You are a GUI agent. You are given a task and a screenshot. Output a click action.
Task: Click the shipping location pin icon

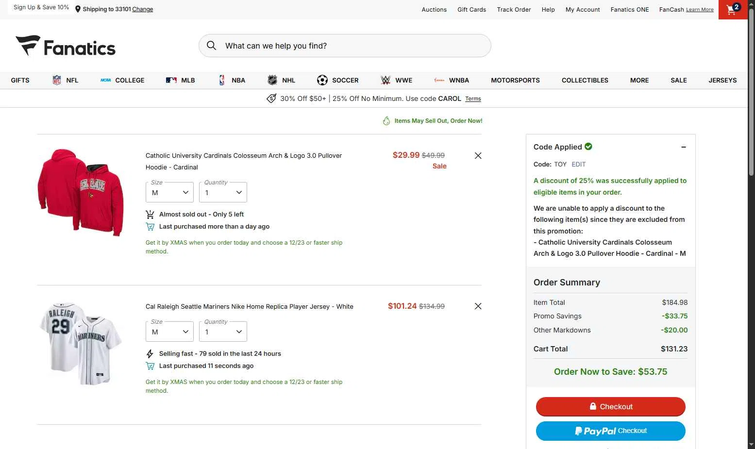click(x=78, y=9)
